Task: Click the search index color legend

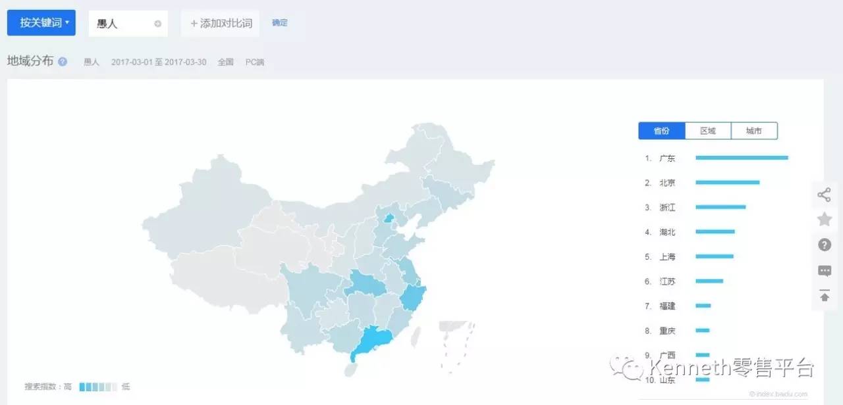Action: [x=98, y=387]
